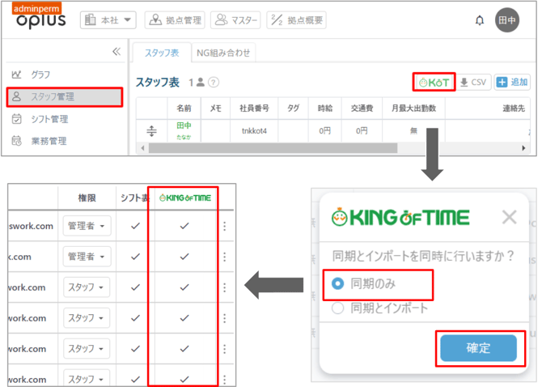Open スタッフ管理 in the sidebar
This screenshot has width=542, height=387.
[x=65, y=96]
